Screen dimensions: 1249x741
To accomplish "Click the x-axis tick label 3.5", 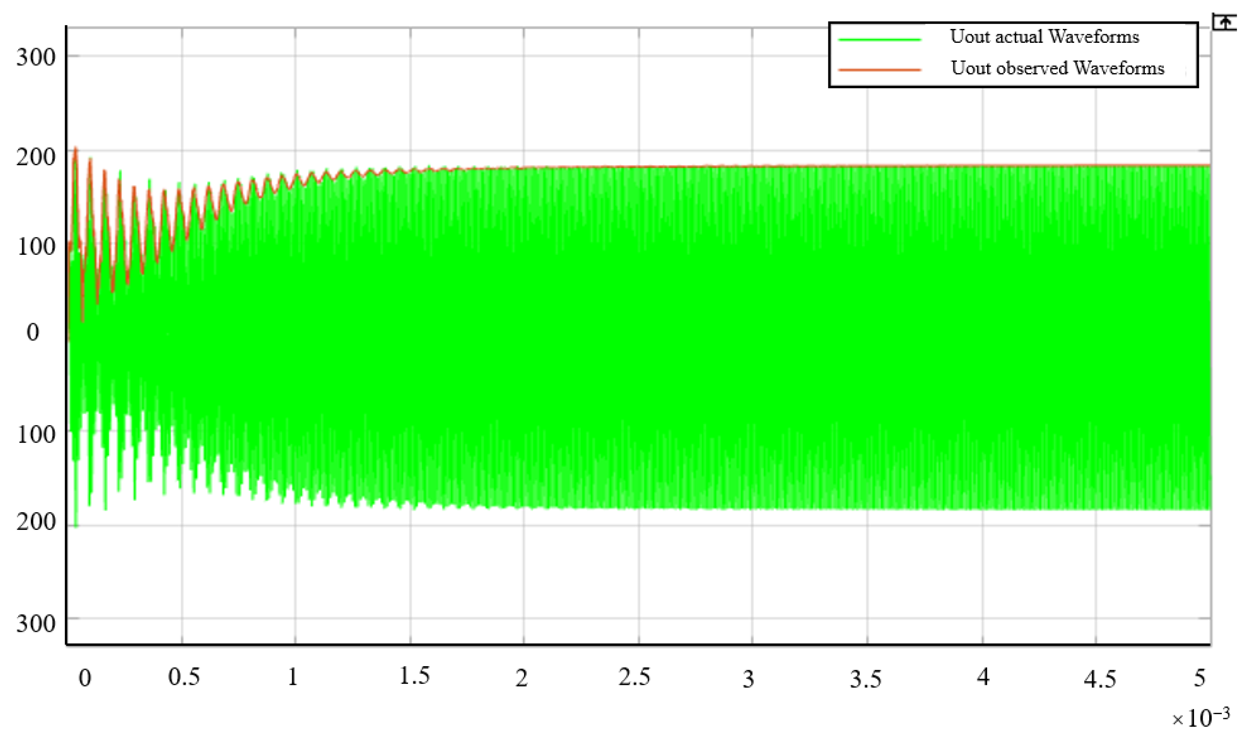I will pyautogui.click(x=866, y=680).
